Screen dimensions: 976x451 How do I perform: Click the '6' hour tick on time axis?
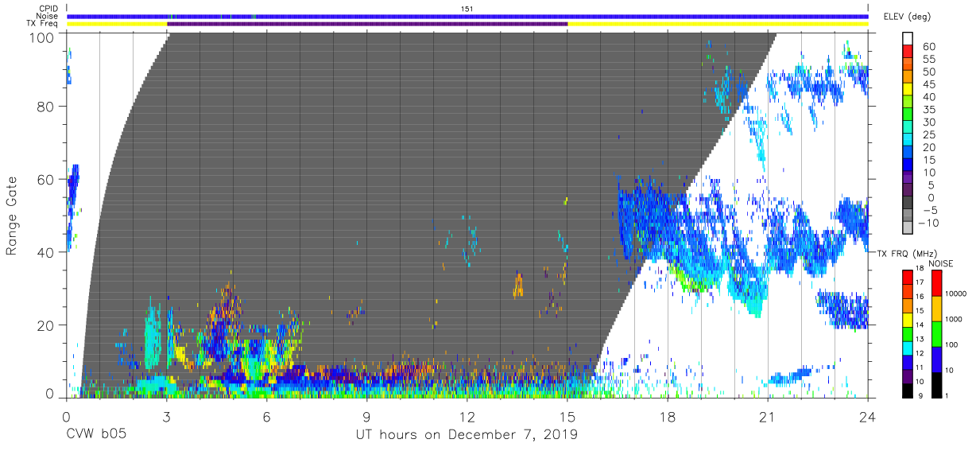266,416
